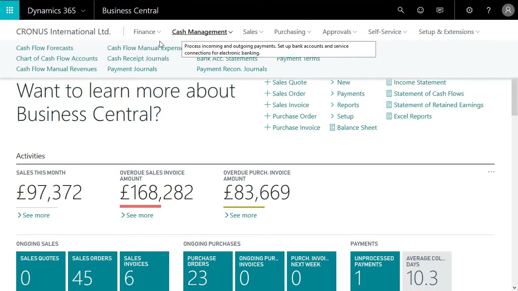Open Payment Terms
This screenshot has width=518, height=291.
click(298, 59)
